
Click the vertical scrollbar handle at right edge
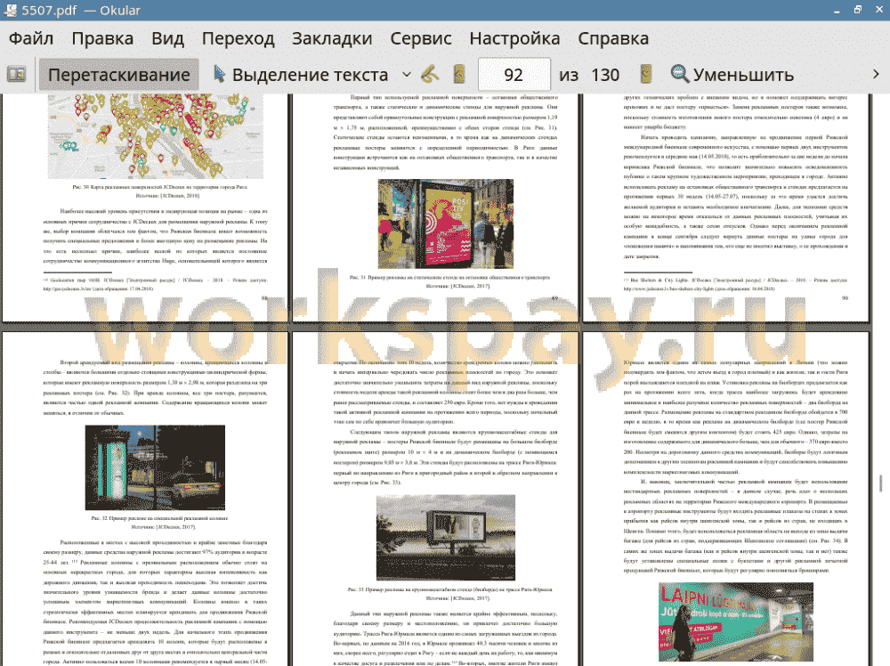pos(881,483)
